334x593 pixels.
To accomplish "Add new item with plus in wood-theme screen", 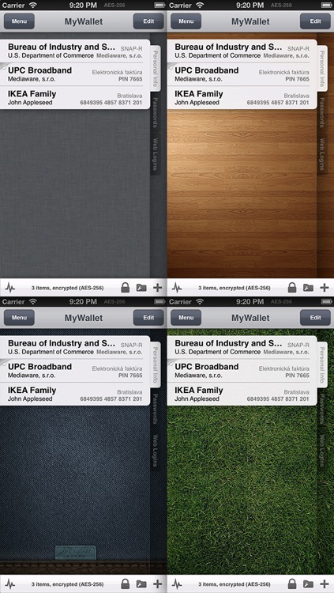I will 325,288.
